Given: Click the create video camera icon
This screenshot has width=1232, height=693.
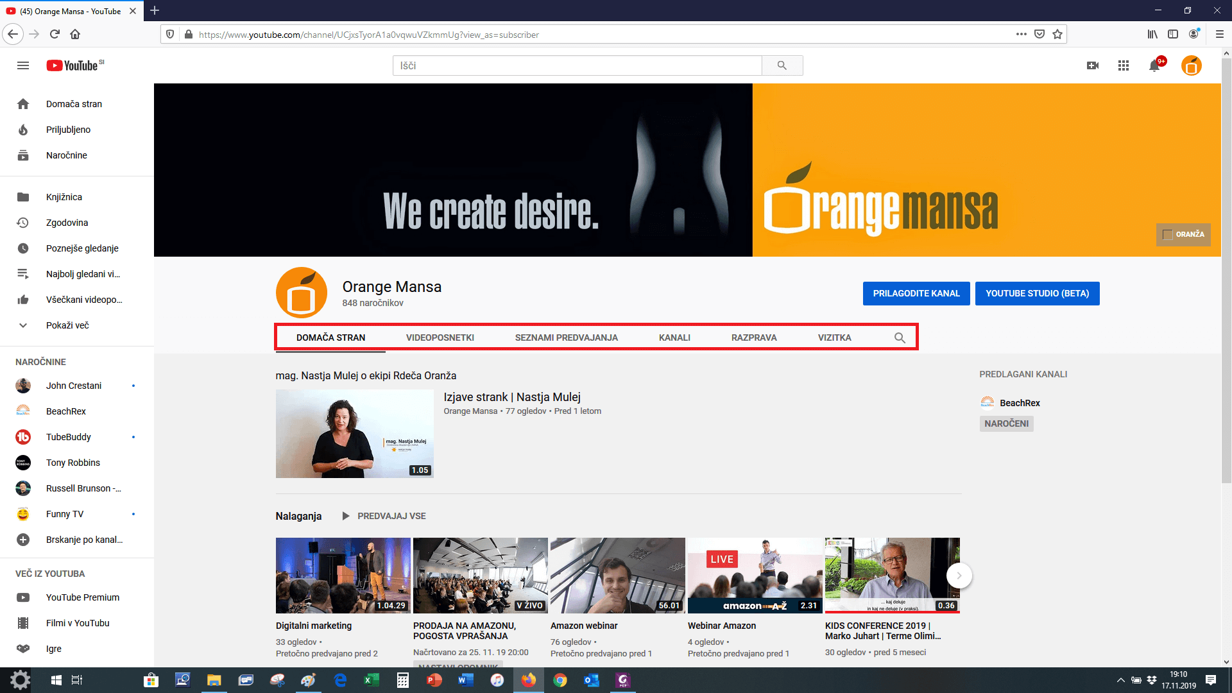Looking at the screenshot, I should click(x=1093, y=65).
